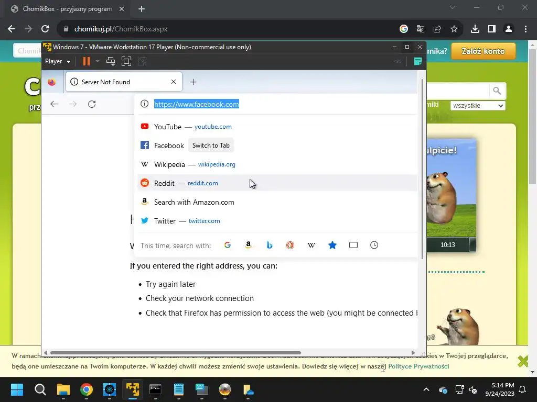Click Firefox reload button

(x=92, y=104)
